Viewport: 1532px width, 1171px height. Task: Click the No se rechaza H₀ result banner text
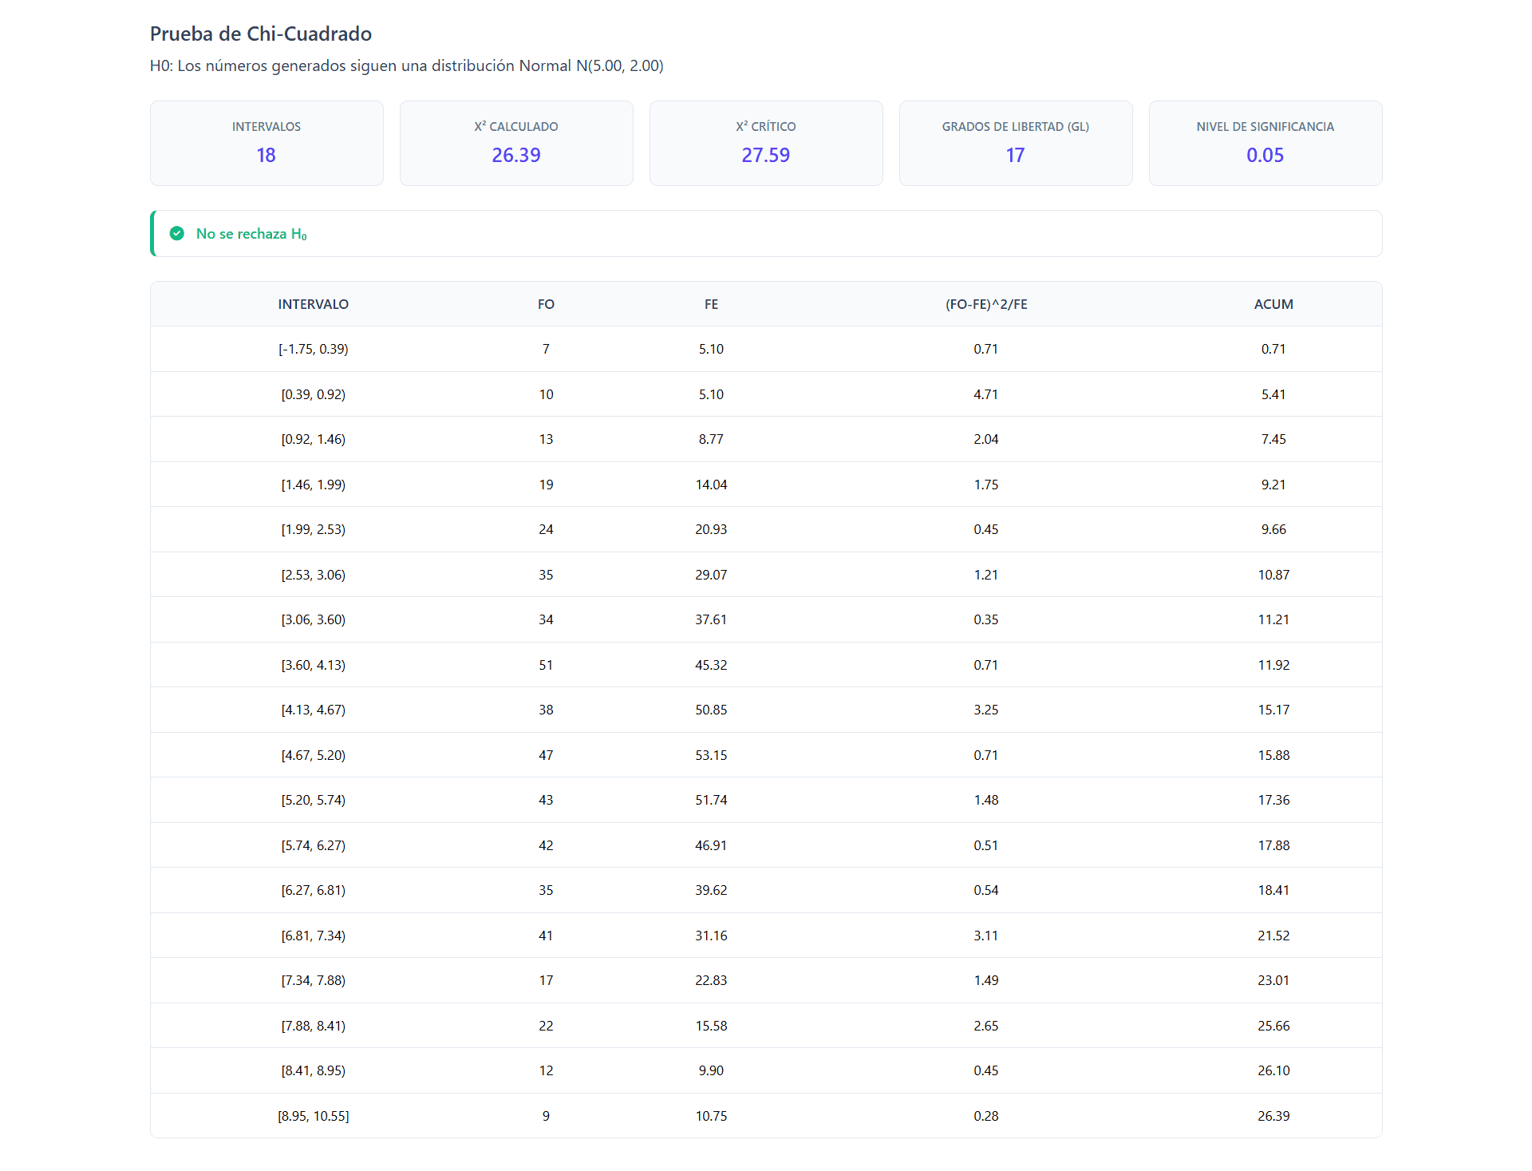pyautogui.click(x=251, y=234)
